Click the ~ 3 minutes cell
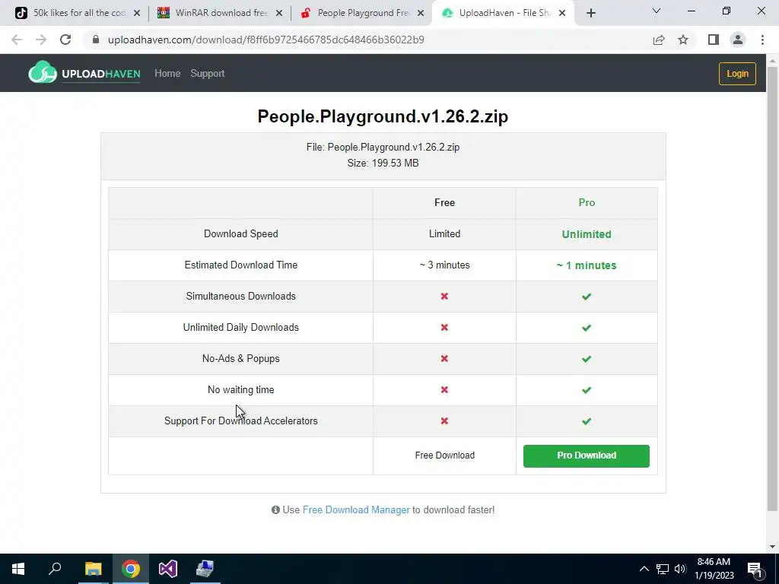The image size is (779, 584). (x=444, y=265)
